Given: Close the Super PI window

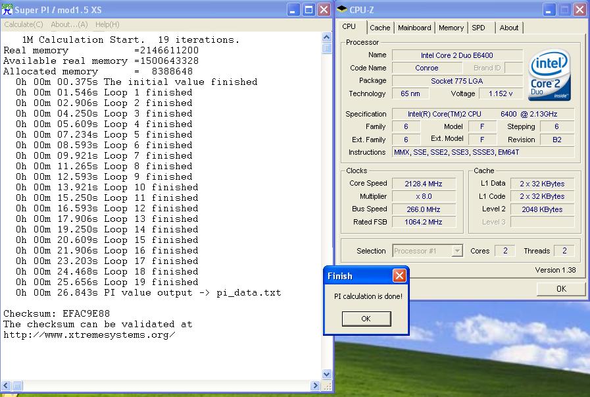Looking at the screenshot, I should click(324, 10).
